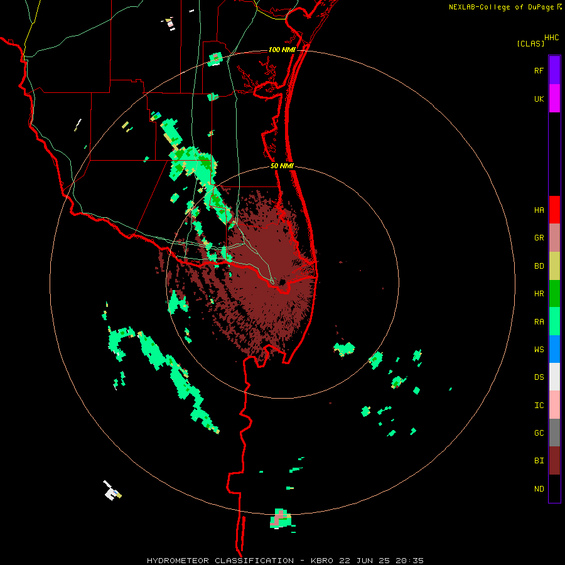565x565 pixels.
Task: Click the BI brown legend swatch
Action: click(x=554, y=461)
